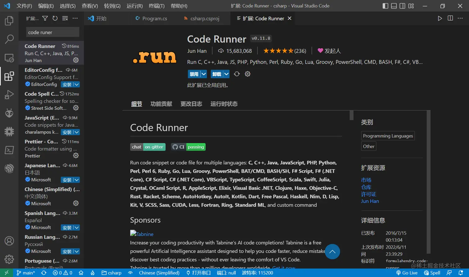
Task: Open manage gear for Code Spell Checker item
Action: tap(76, 108)
